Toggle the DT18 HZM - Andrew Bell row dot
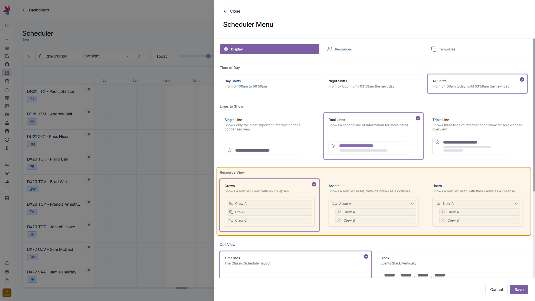The height and width of the screenshot is (301, 535). 89,112
